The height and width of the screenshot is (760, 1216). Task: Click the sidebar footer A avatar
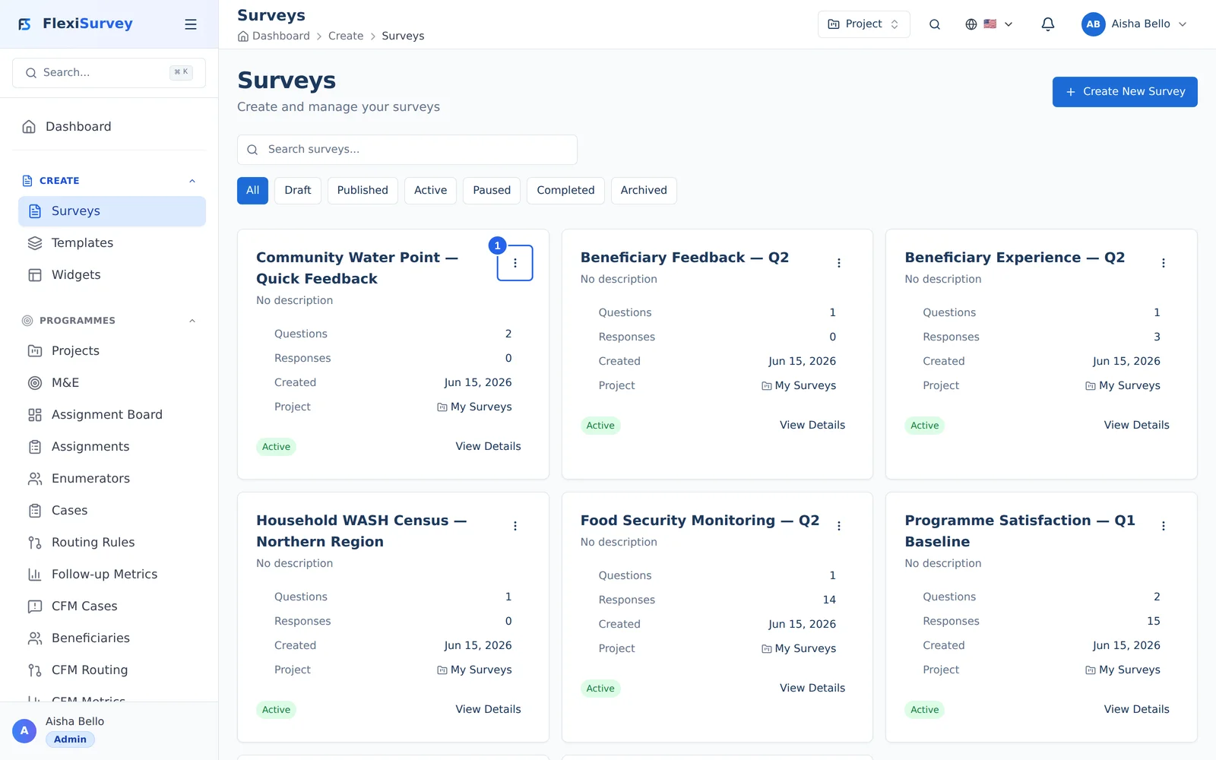pyautogui.click(x=24, y=731)
